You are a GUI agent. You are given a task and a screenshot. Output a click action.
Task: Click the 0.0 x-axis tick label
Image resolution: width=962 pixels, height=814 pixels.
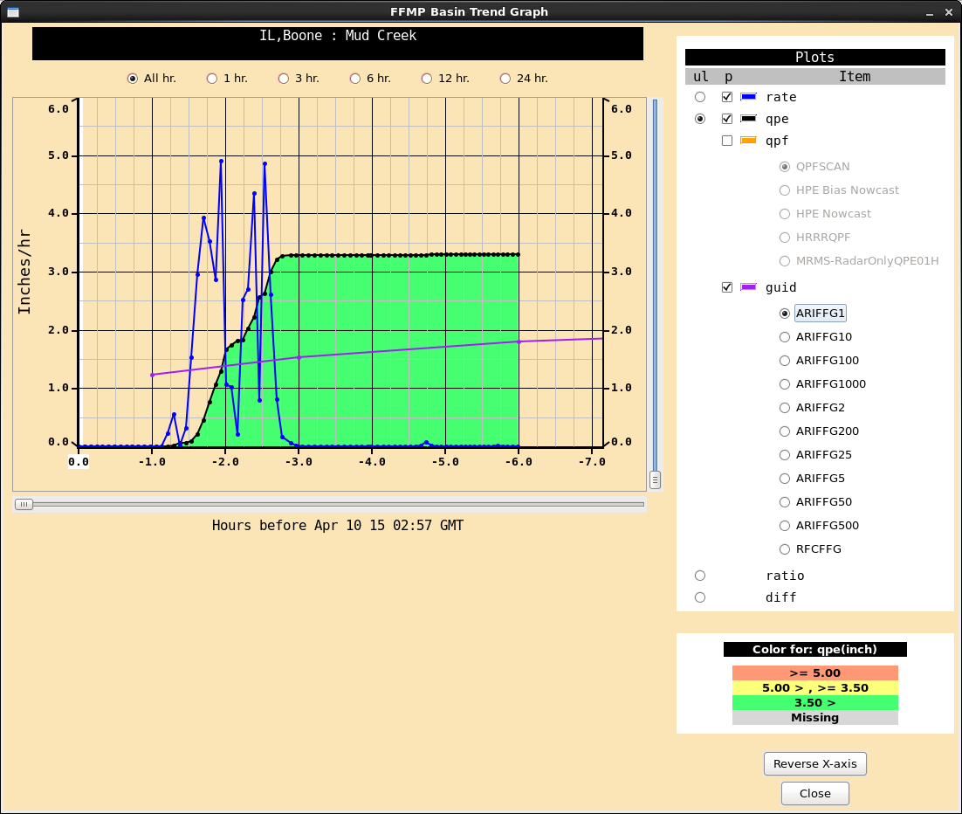click(x=79, y=462)
